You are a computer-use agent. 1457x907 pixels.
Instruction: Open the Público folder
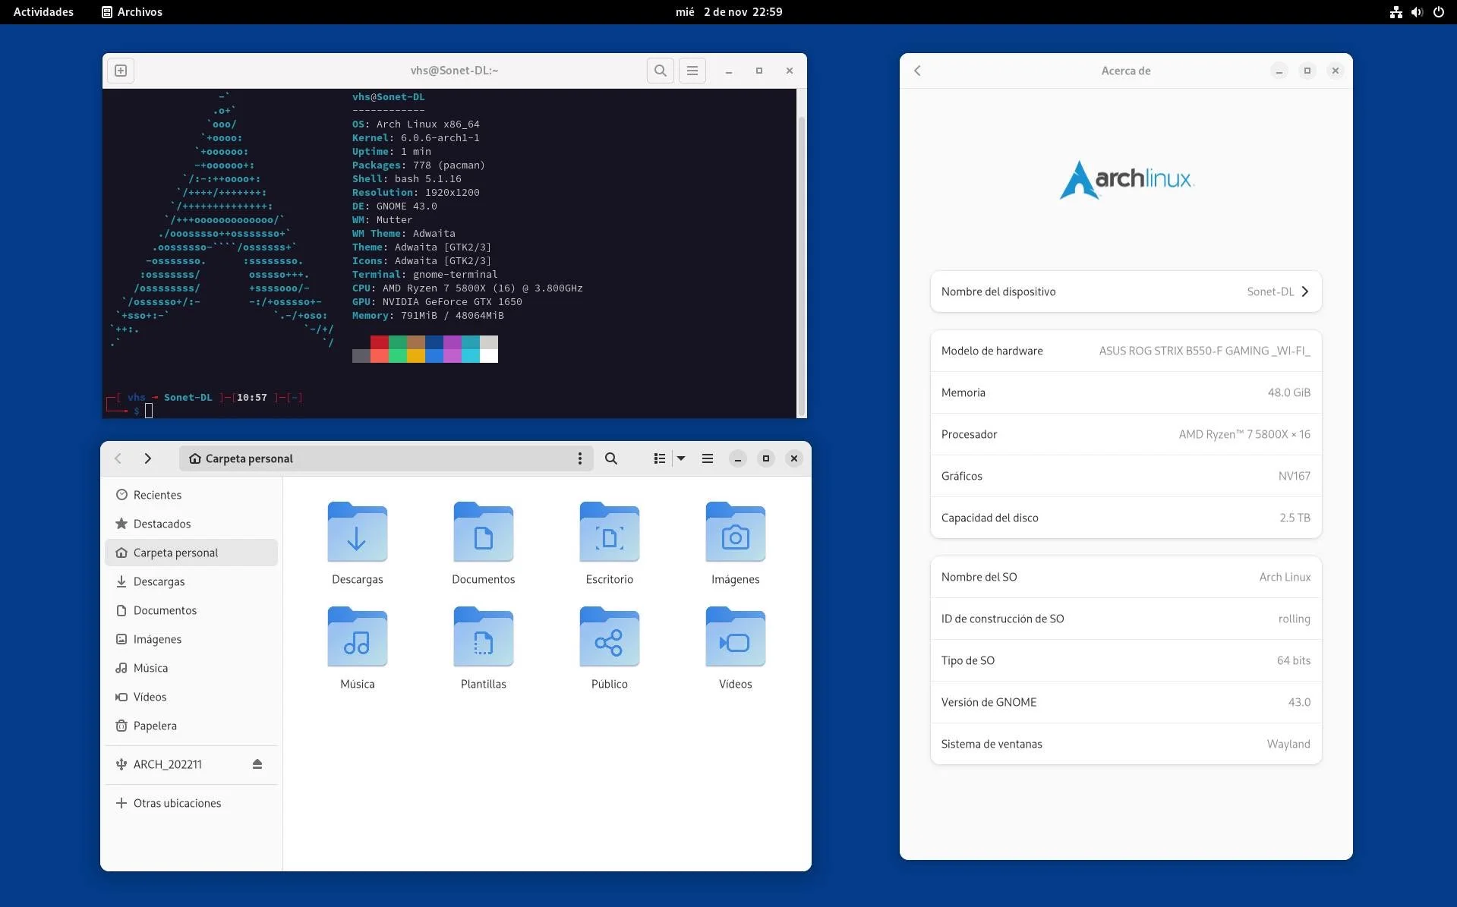(610, 648)
